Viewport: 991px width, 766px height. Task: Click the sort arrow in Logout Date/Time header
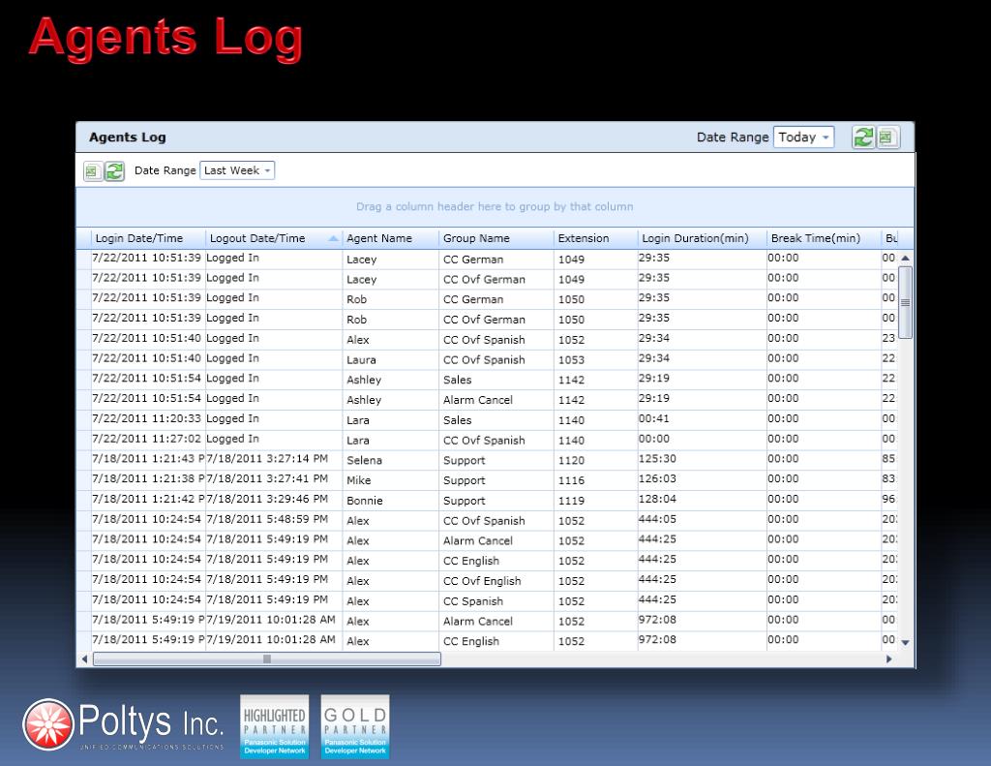click(x=333, y=238)
